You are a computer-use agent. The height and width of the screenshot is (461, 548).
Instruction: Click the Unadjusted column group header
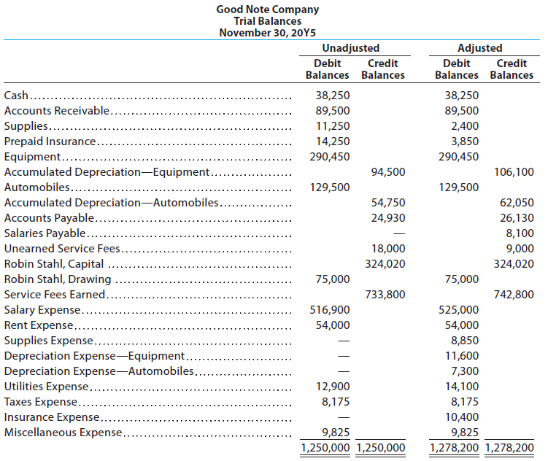pos(350,48)
